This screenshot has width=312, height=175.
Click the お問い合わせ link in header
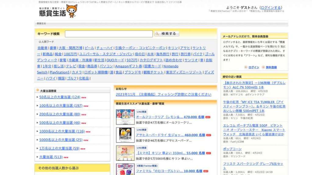pos(239,11)
